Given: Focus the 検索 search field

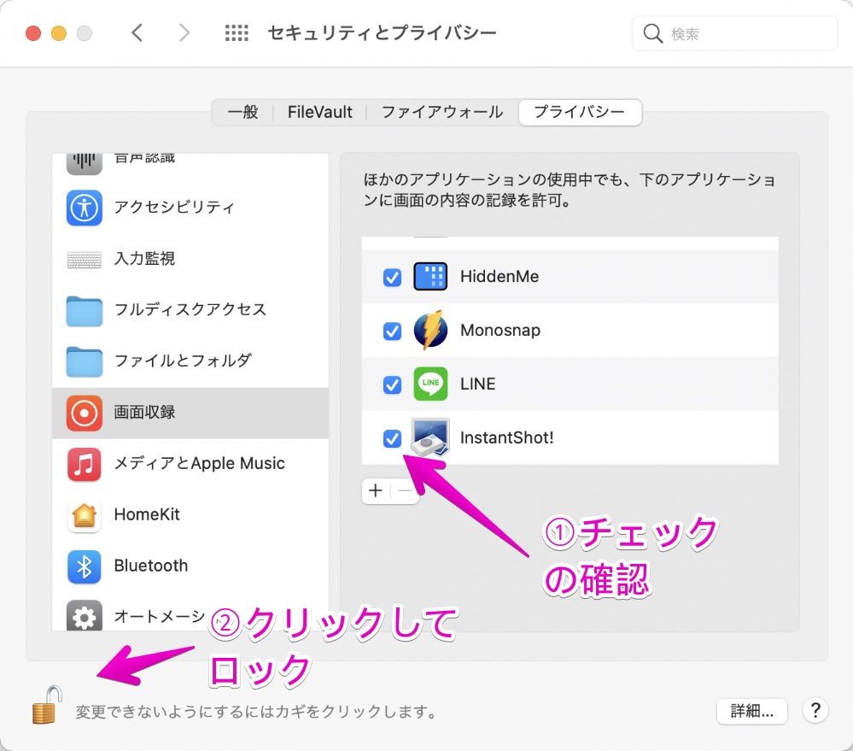Looking at the screenshot, I should [734, 33].
